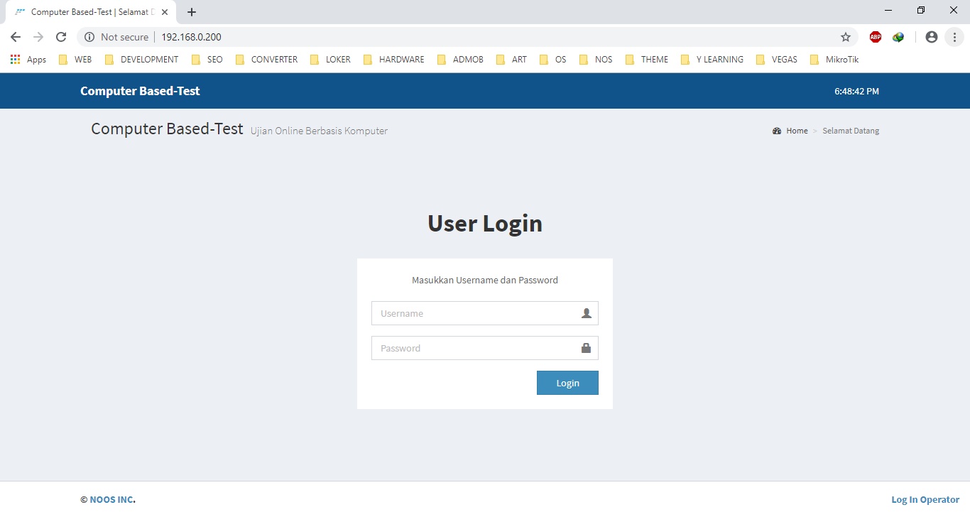The width and height of the screenshot is (970, 517).
Task: Click the padlock icon in the Password field
Action: (586, 348)
